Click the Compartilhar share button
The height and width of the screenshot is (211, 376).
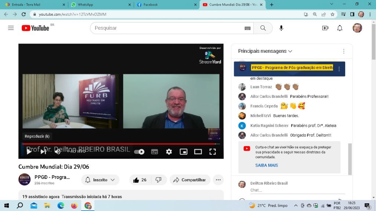(189, 180)
